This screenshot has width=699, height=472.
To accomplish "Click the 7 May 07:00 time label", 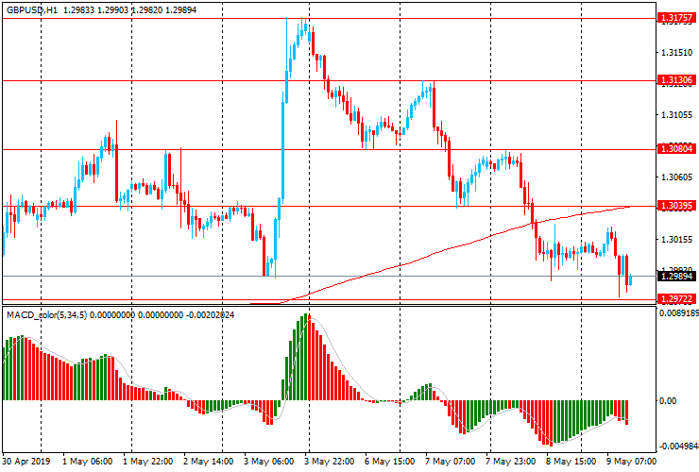I will [x=451, y=461].
